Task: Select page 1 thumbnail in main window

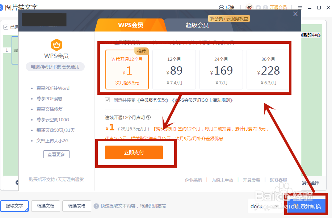Action: [15, 50]
